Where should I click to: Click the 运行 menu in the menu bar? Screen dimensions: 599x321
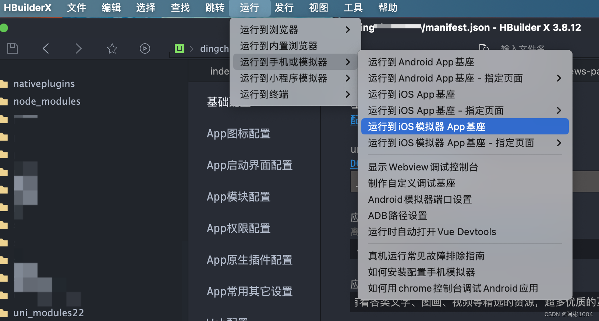click(249, 8)
